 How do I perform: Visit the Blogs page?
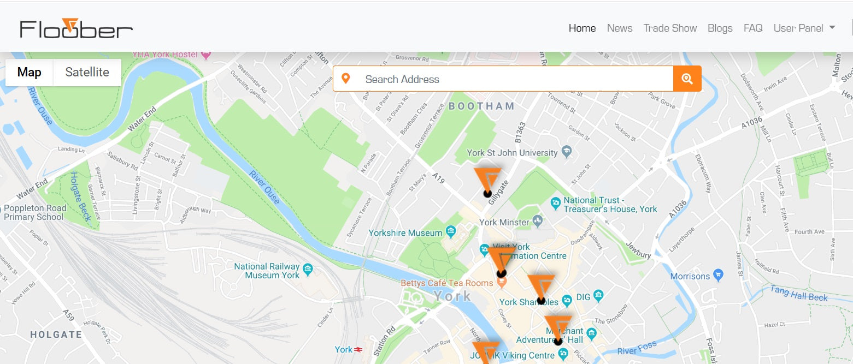[x=720, y=28]
